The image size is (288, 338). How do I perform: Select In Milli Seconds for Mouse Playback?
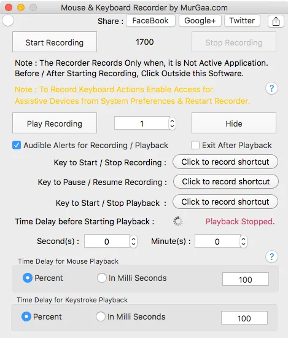click(102, 278)
